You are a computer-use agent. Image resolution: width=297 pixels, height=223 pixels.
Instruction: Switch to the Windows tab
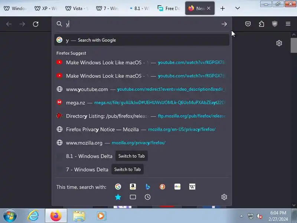click(15, 8)
